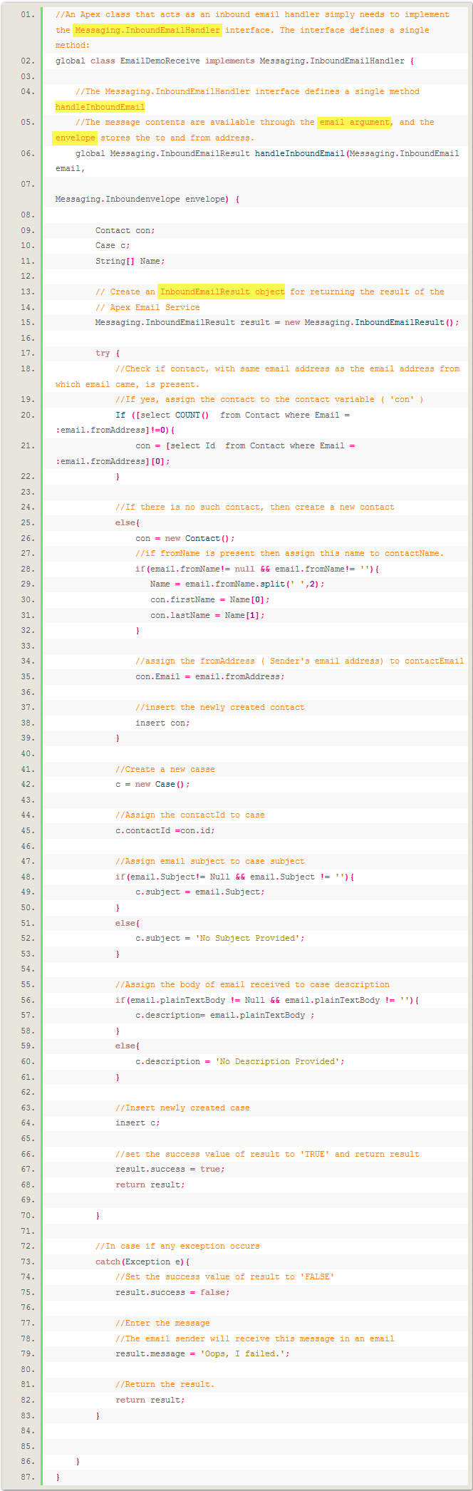The width and height of the screenshot is (473, 1491).
Task: Click line number 02 in the gutter
Action: [28, 61]
